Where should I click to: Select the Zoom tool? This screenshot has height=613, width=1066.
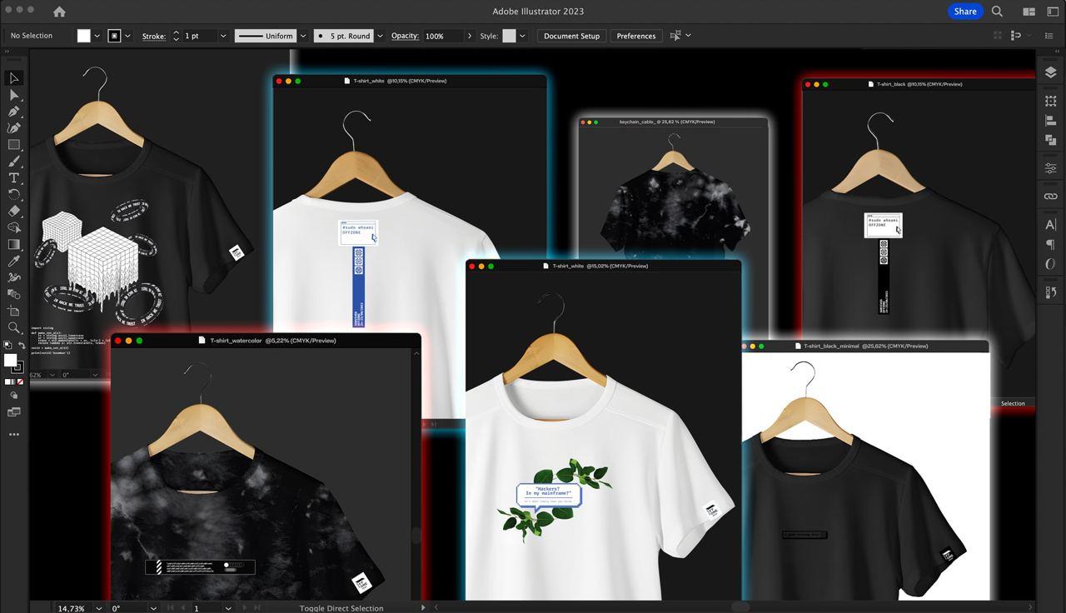pyautogui.click(x=14, y=328)
